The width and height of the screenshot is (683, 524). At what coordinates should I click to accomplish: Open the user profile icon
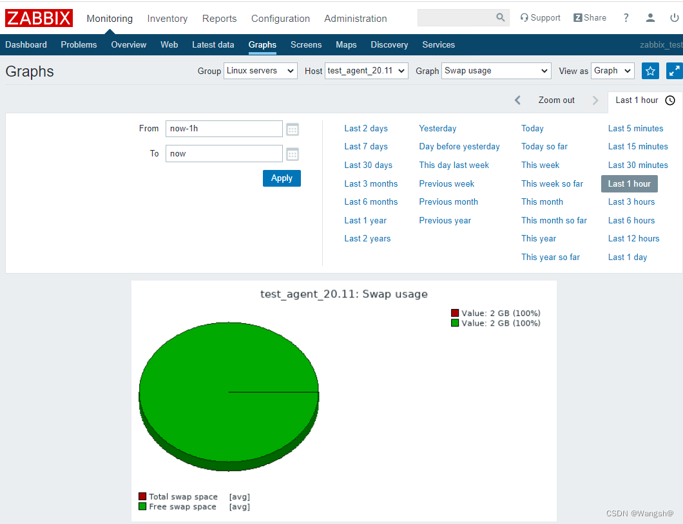click(650, 18)
